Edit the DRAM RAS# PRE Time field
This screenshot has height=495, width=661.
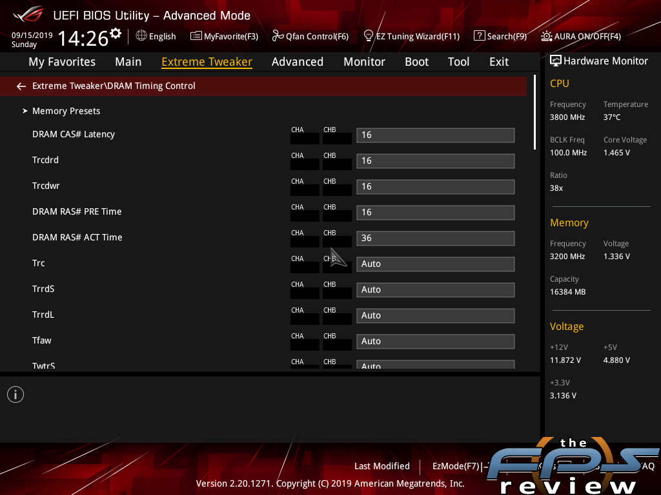coord(436,212)
